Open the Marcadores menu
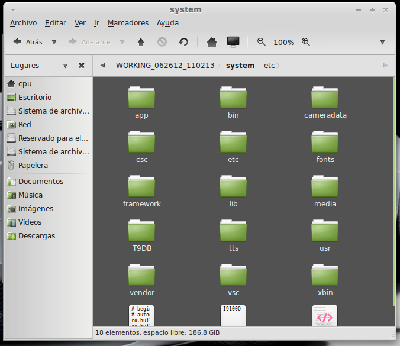Viewport: 400px width, 346px height. click(128, 23)
